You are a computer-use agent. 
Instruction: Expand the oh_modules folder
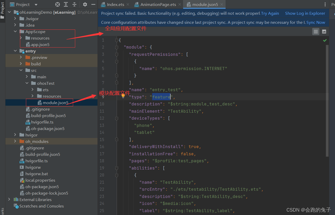point(15,141)
